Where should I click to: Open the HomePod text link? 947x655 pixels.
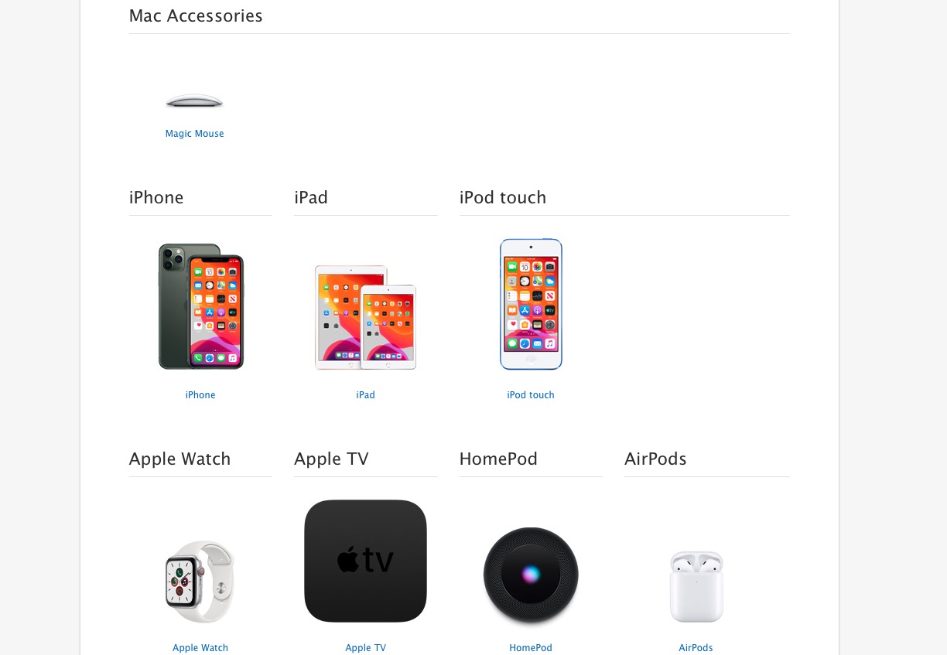[531, 648]
